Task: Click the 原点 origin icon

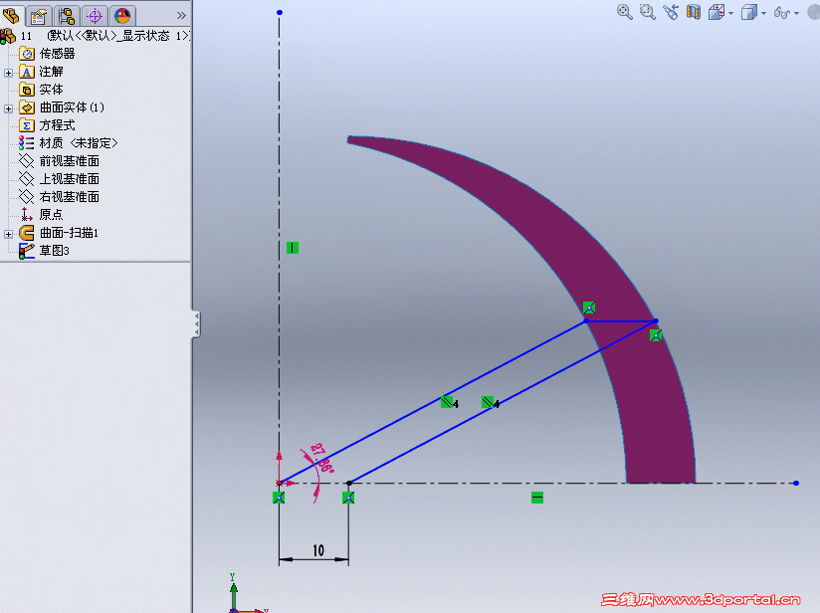Action: tap(26, 214)
